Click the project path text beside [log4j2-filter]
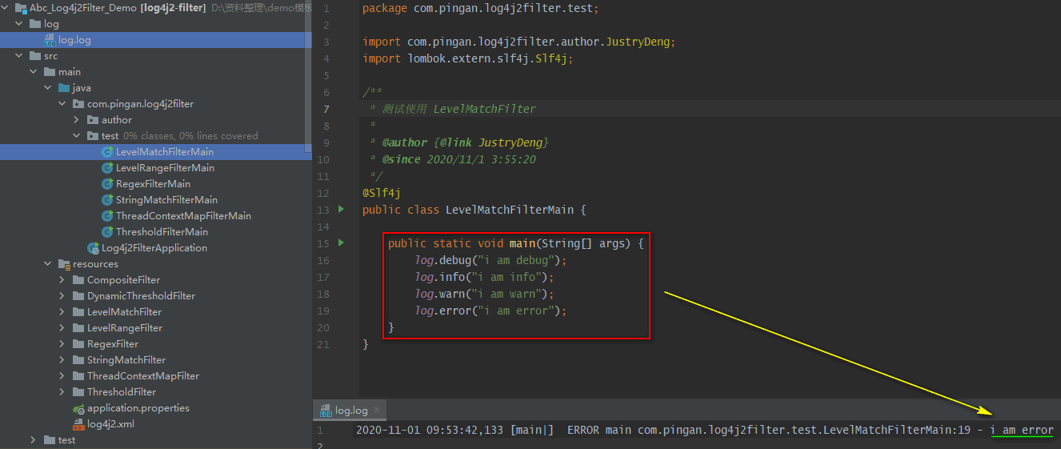Image resolution: width=1061 pixels, height=449 pixels. [x=261, y=8]
